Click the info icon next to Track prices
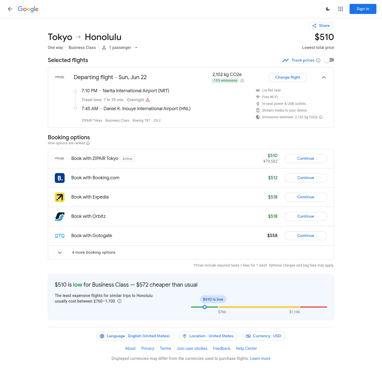Image resolution: width=382 pixels, height=368 pixels. click(318, 60)
